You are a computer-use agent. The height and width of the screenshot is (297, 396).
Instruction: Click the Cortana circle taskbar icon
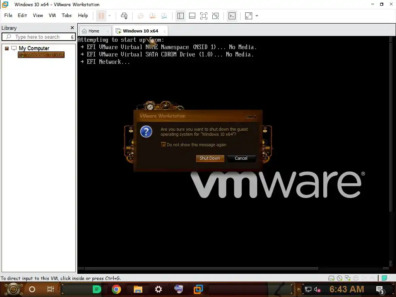(x=32, y=289)
